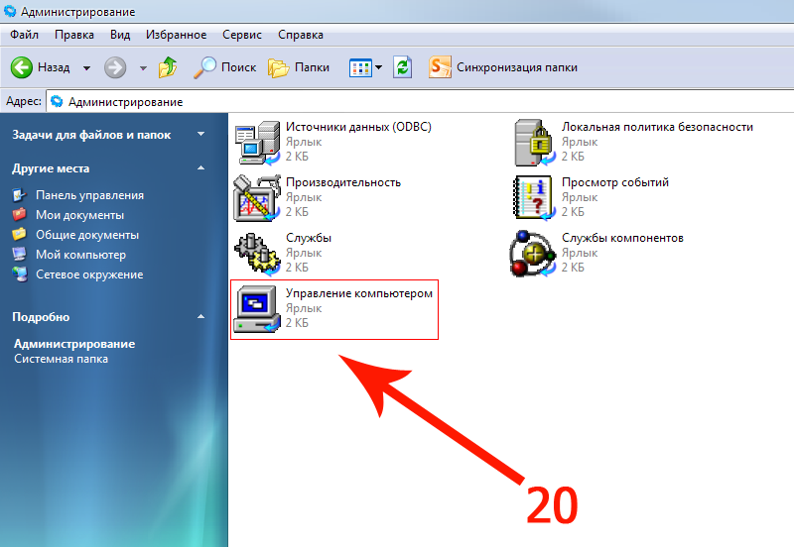Open the Сервис menu

tap(242, 35)
